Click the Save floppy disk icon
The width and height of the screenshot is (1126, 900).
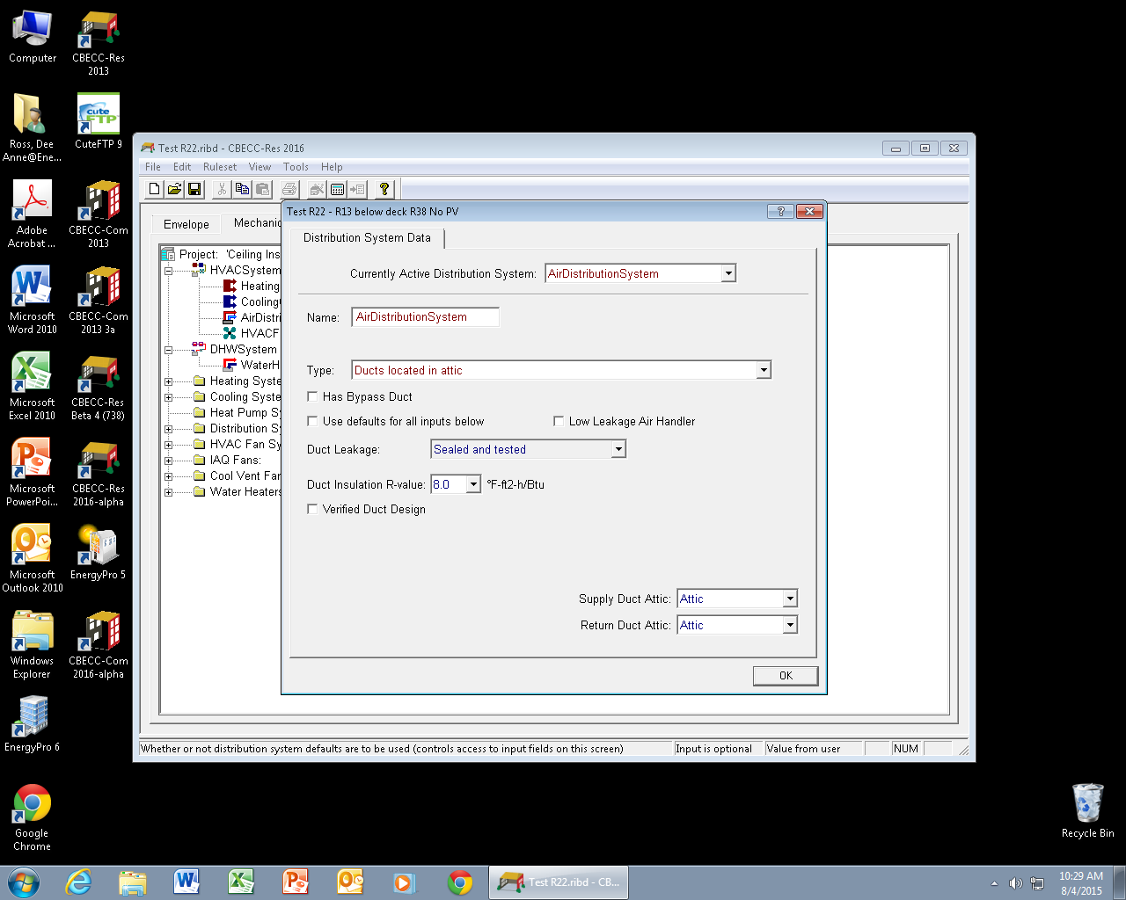[194, 189]
